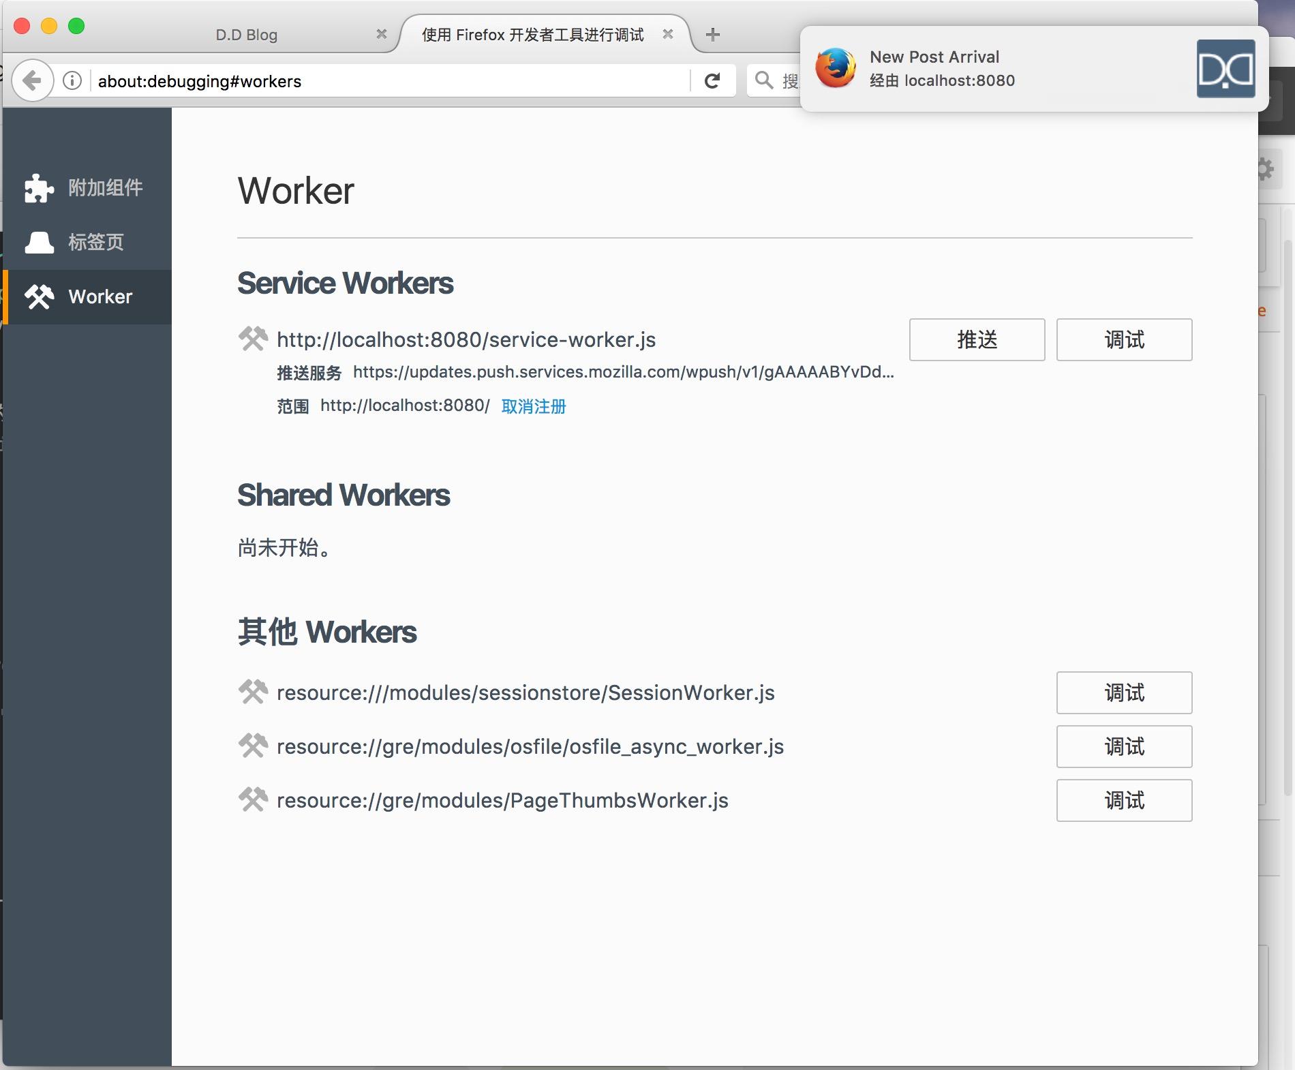
Task: Open the gear settings icon on the right
Action: pos(1266,170)
